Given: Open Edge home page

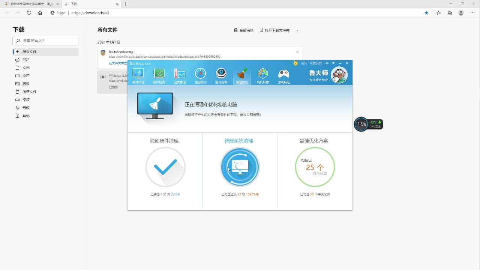Looking at the screenshot, I should [40, 13].
